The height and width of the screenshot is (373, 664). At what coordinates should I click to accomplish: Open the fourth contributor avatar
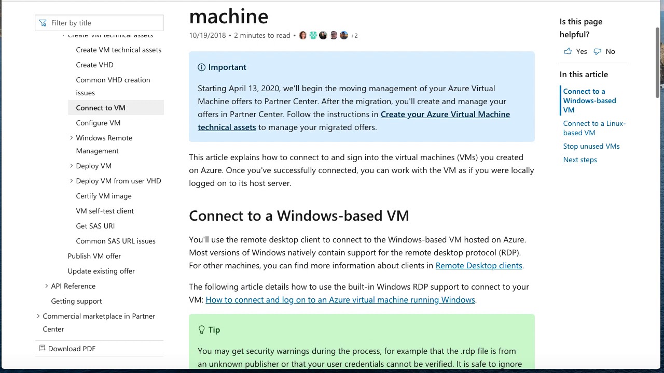(x=334, y=35)
